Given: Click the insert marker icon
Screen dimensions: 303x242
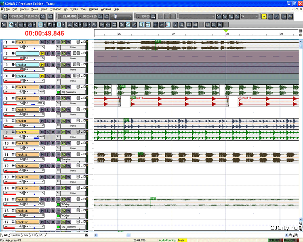Looking at the screenshot, I should (231, 17).
